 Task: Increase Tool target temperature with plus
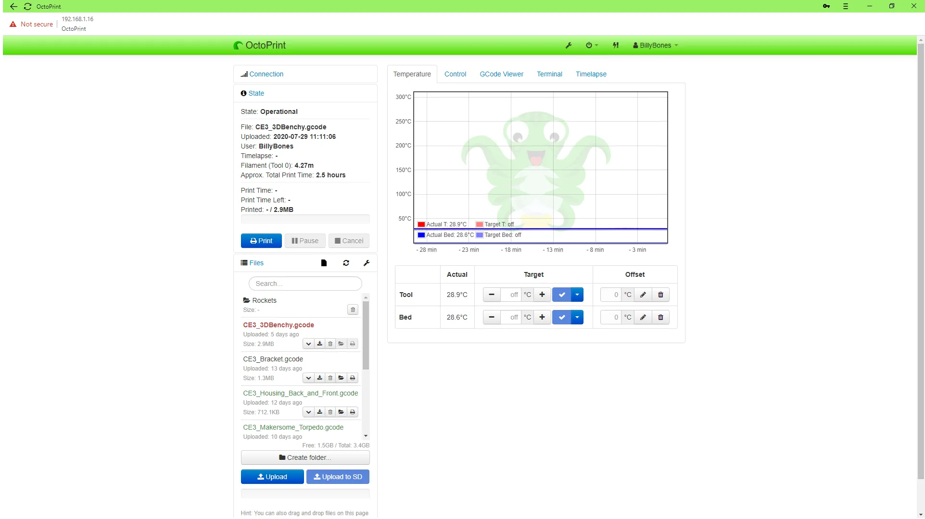tap(542, 295)
